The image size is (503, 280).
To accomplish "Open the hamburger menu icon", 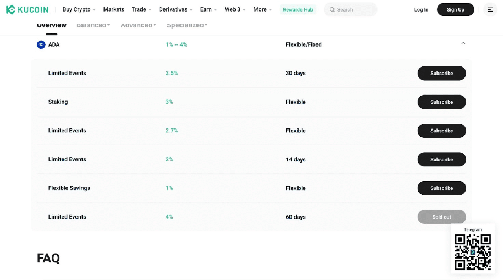I will 490,9.
